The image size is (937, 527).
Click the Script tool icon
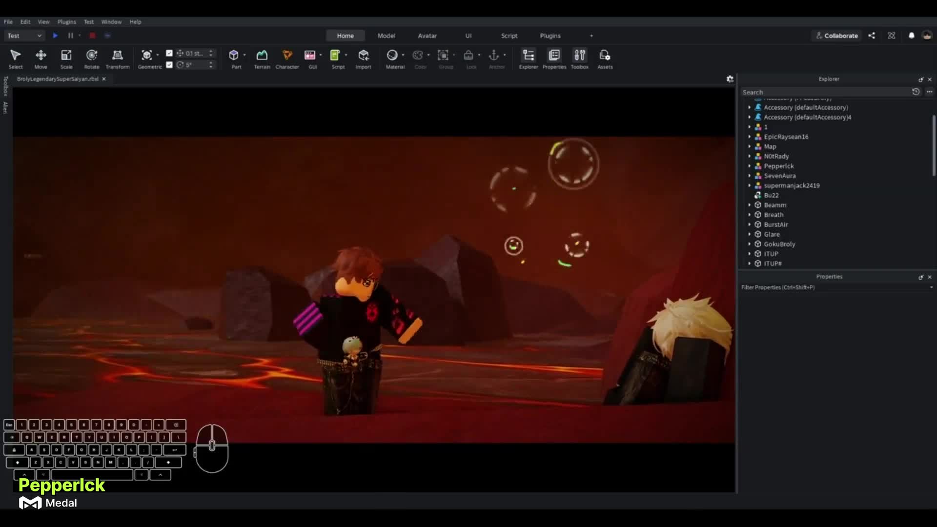pyautogui.click(x=335, y=55)
